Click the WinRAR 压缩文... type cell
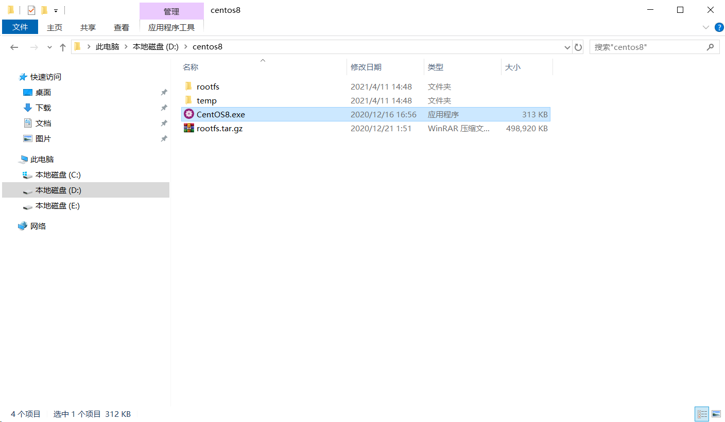 [x=459, y=129]
